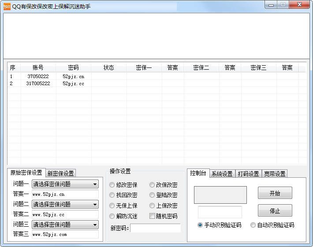Select the 修改密保 radio option
This screenshot has height=247, width=313.
point(112,185)
